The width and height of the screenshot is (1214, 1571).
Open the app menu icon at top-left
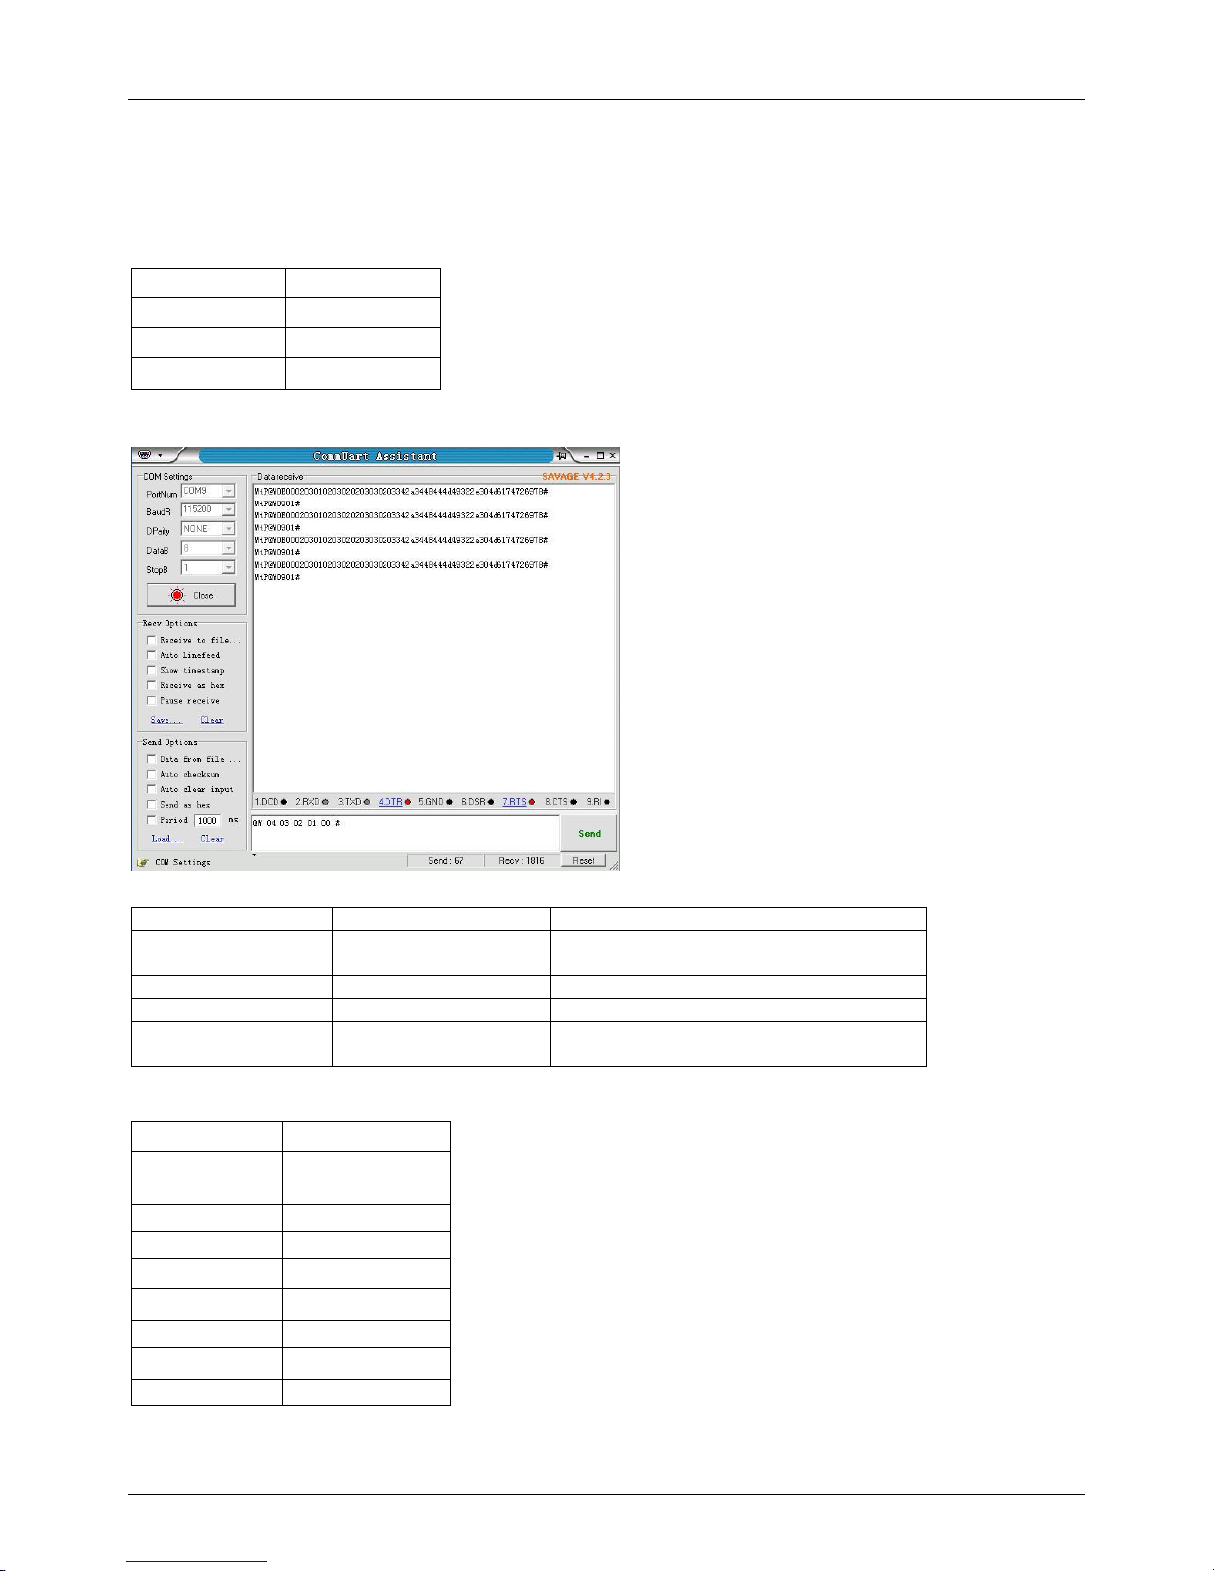click(145, 455)
